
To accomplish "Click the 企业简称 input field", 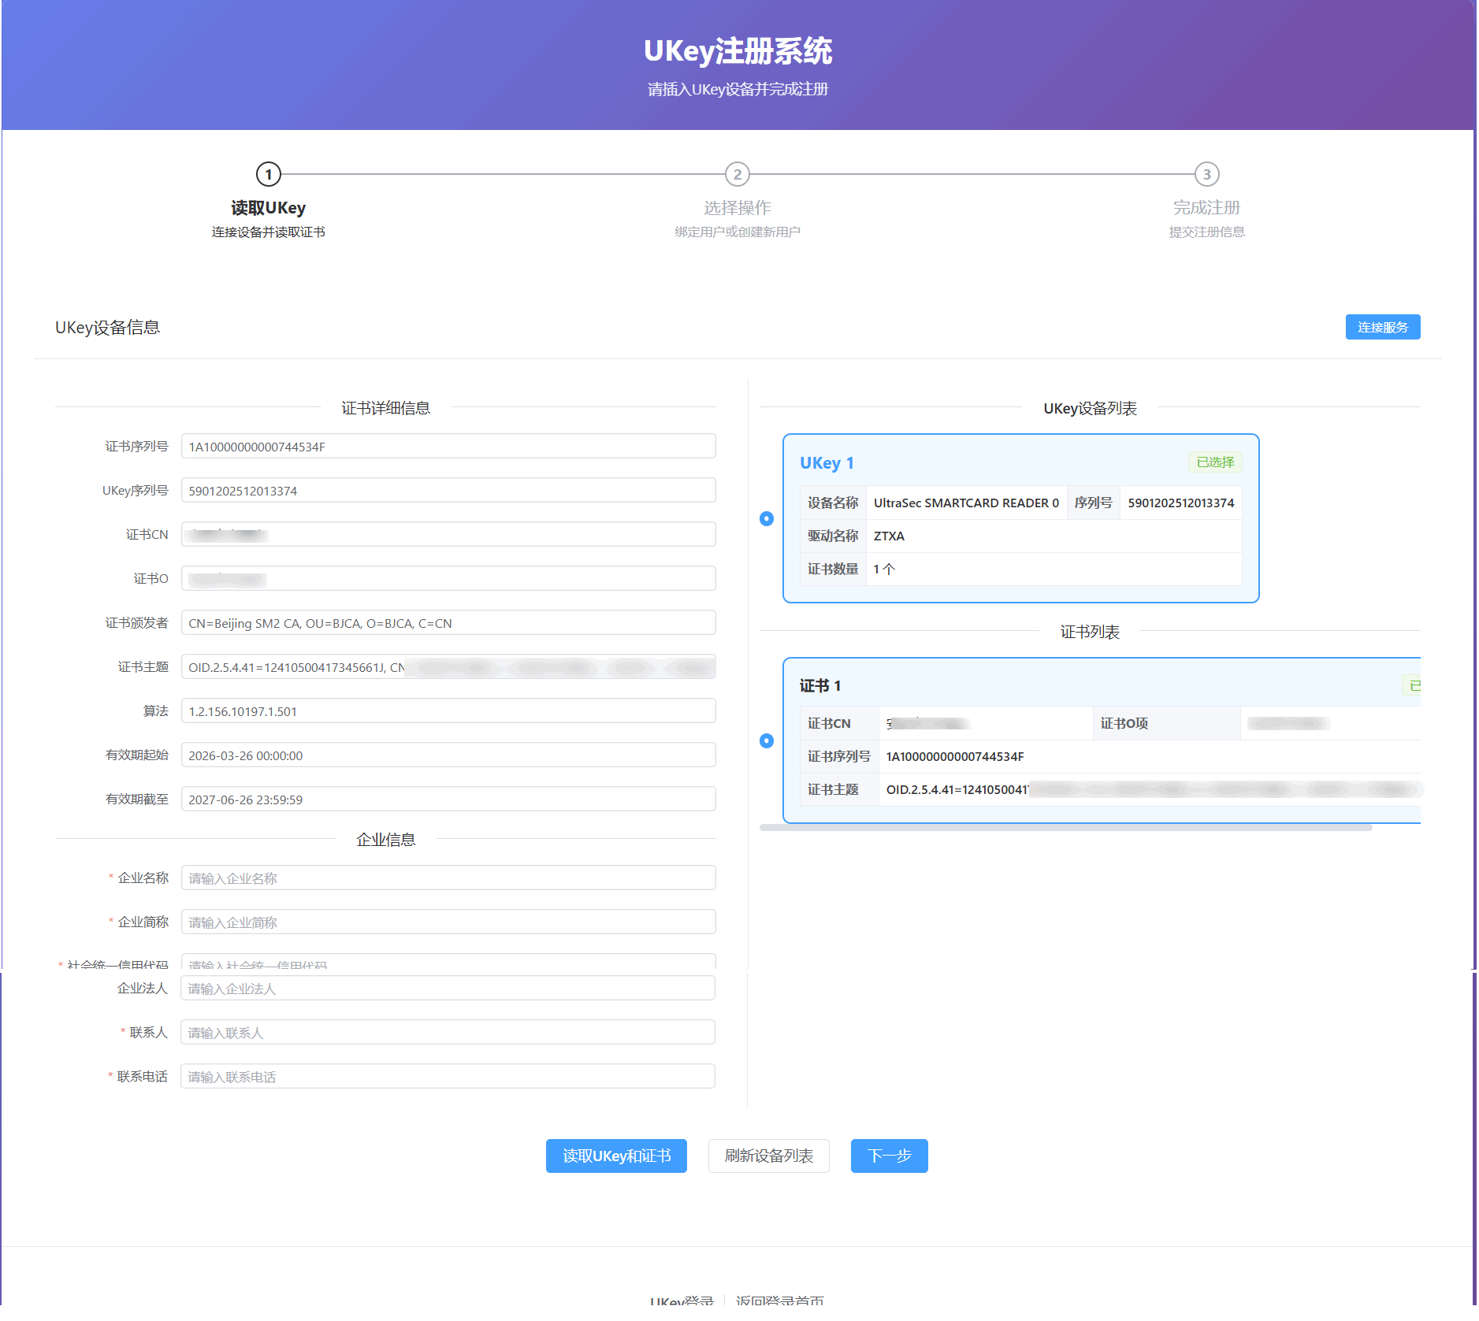I will tap(448, 921).
